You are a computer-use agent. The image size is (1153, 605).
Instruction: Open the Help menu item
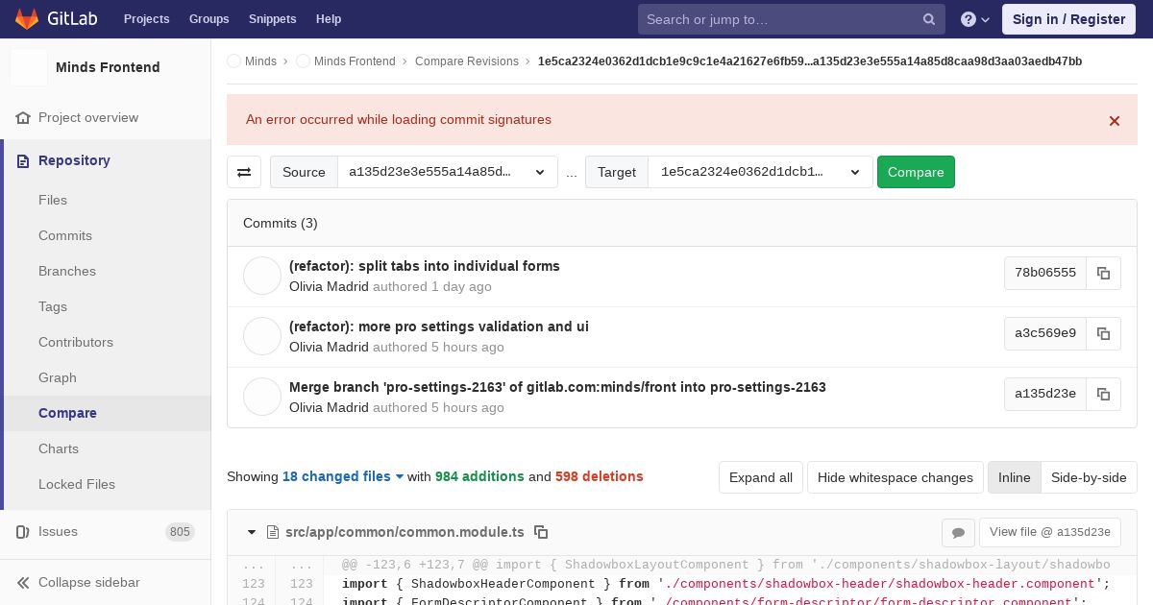(329, 19)
